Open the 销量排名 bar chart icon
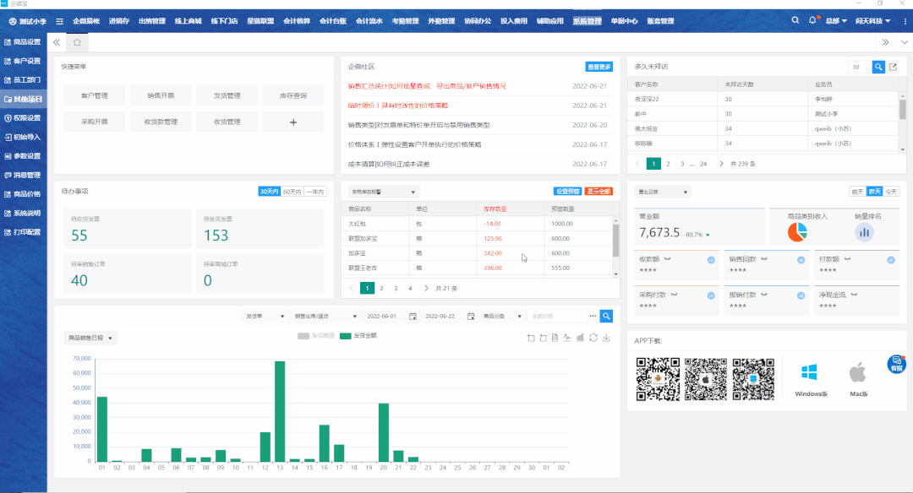The width and height of the screenshot is (913, 493). click(864, 232)
